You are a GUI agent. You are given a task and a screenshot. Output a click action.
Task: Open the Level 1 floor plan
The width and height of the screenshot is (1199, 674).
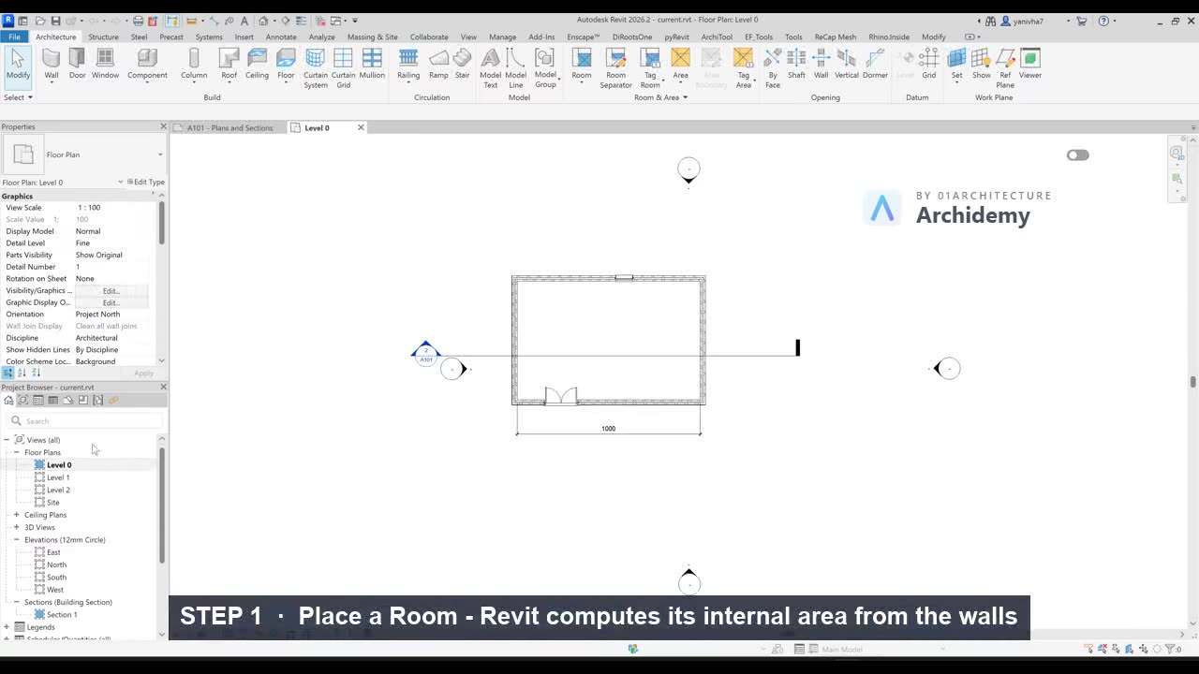pos(58,477)
